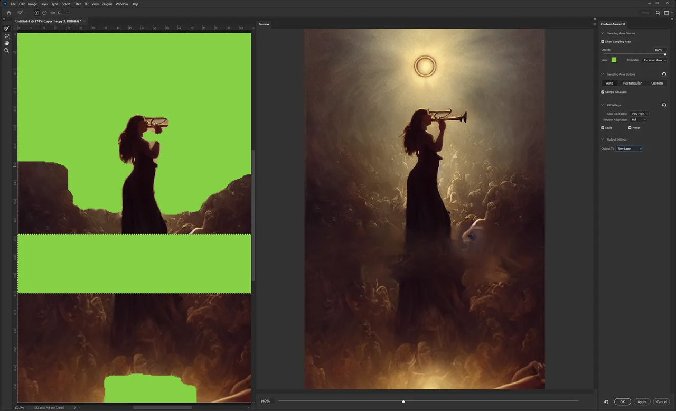Click document size status text
The width and height of the screenshot is (676, 411).
[x=49, y=408]
